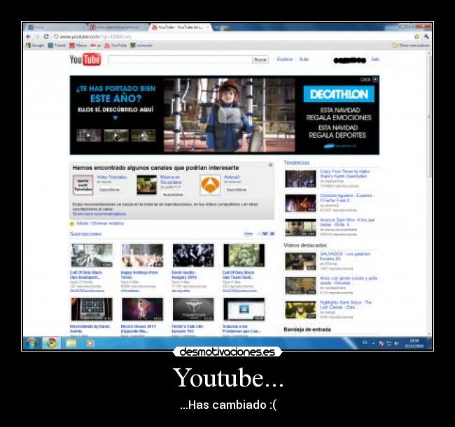Open Windows Explorer from the taskbar

(x=71, y=343)
